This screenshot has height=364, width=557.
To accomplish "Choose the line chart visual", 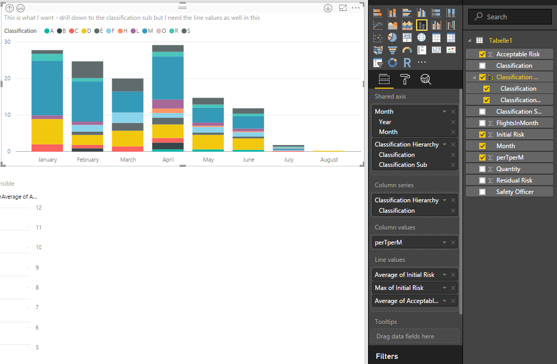I will pyautogui.click(x=377, y=25).
